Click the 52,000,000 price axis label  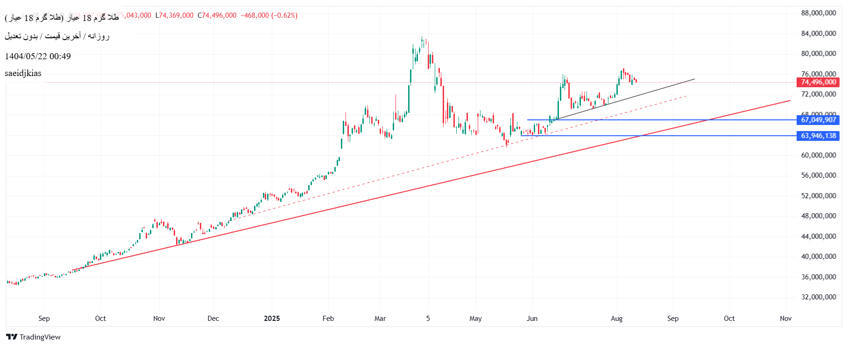819,196
